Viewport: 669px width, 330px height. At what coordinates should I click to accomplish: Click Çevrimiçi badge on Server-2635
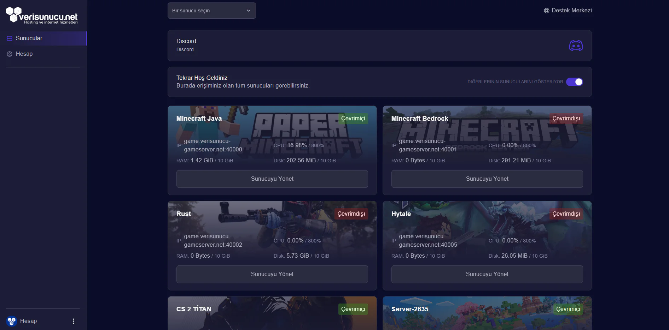568,309
